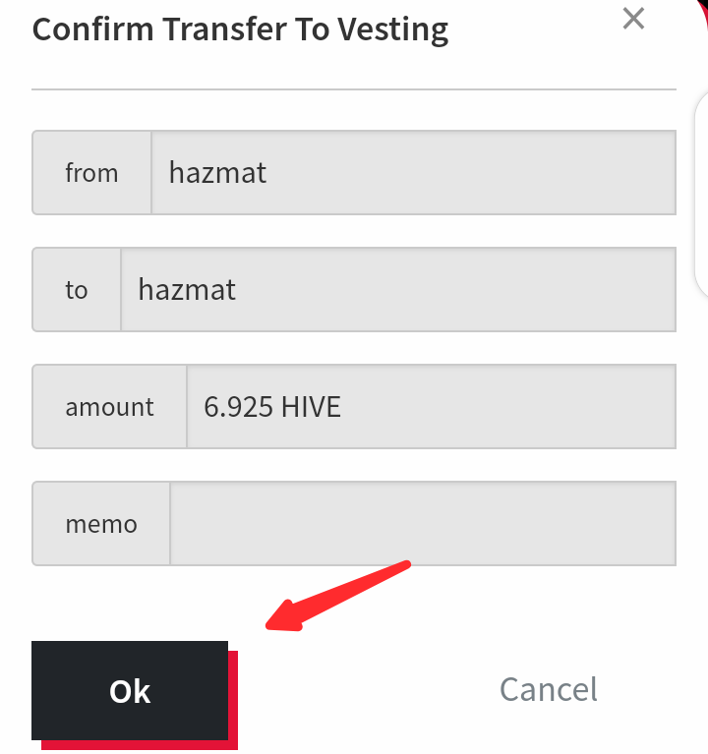Click the red arrow pointing at Ok
This screenshot has width=708, height=754.
(337, 596)
